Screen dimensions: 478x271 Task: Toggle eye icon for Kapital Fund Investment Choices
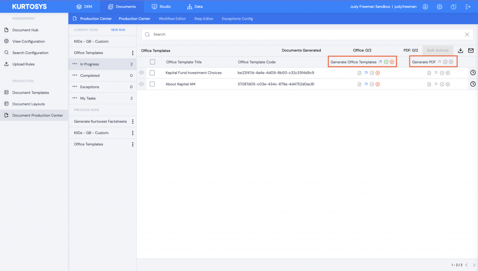pyautogui.click(x=141, y=73)
